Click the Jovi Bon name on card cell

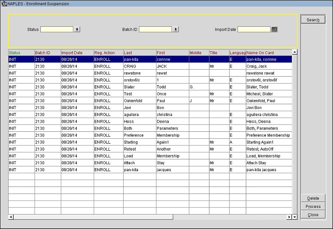pos(269,108)
